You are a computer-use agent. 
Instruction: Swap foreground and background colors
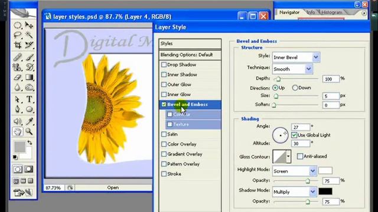30,143
